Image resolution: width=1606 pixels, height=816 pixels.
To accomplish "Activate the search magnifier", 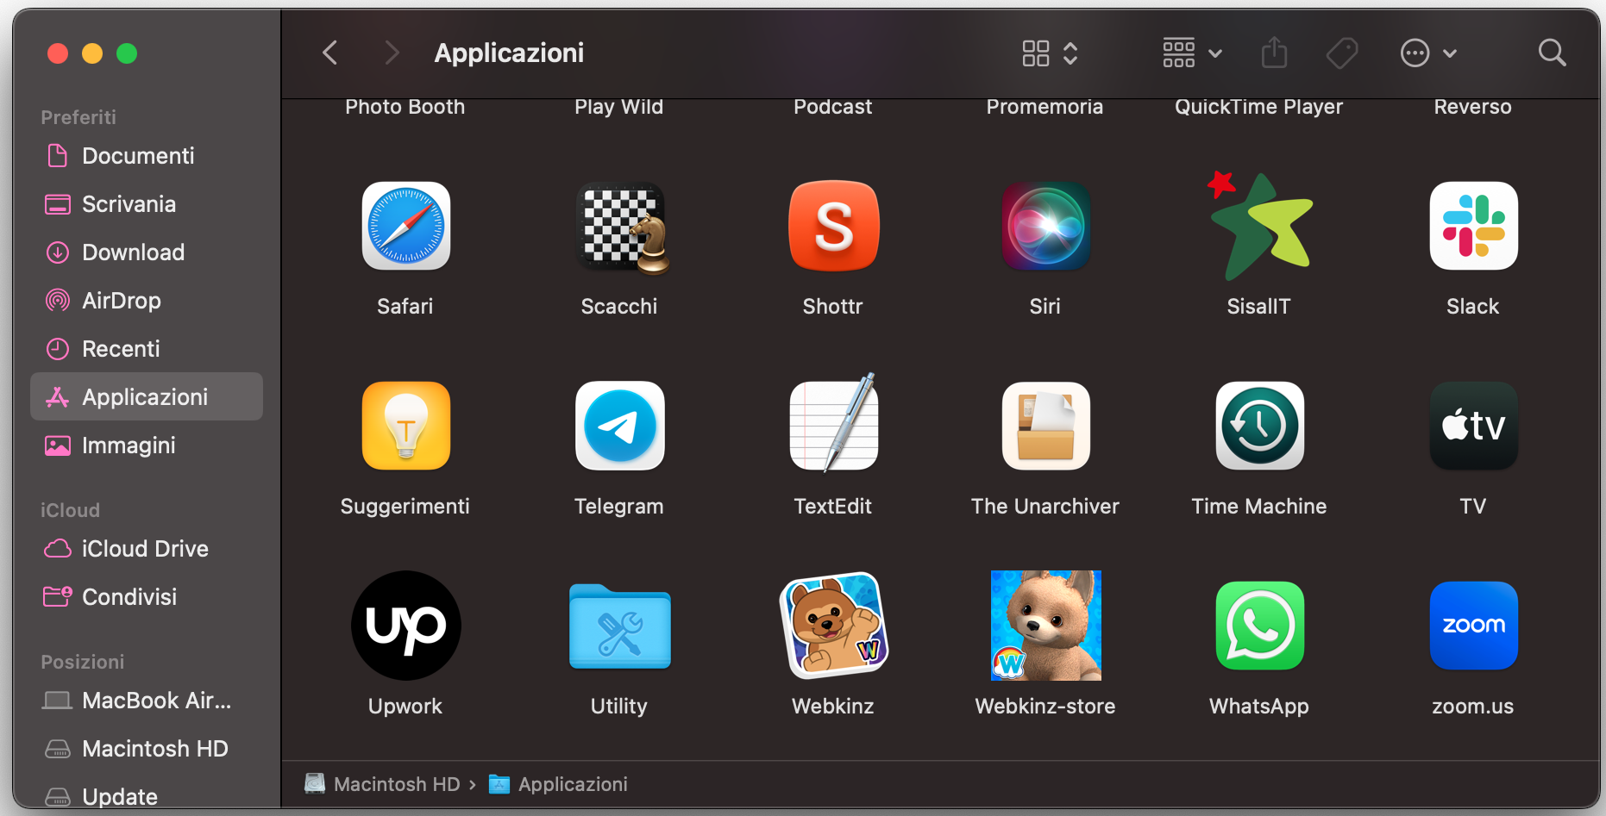I will point(1552,53).
